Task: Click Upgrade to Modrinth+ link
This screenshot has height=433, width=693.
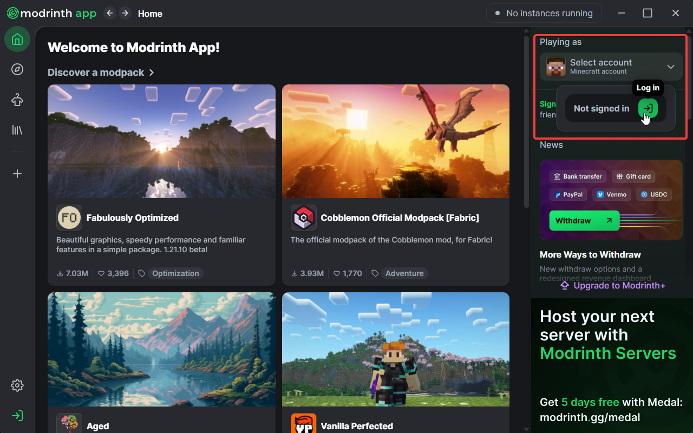Action: point(612,285)
